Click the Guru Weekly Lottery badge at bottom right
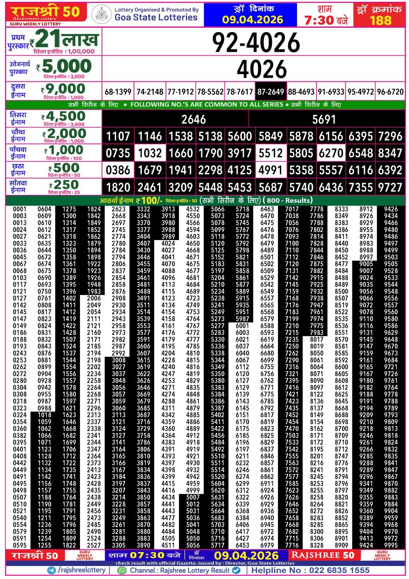409x579 pixels. [383, 555]
